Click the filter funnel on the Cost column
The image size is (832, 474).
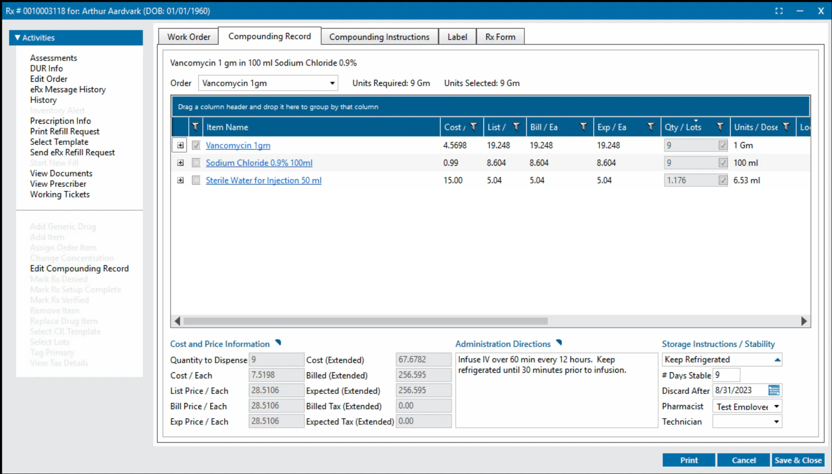point(474,126)
